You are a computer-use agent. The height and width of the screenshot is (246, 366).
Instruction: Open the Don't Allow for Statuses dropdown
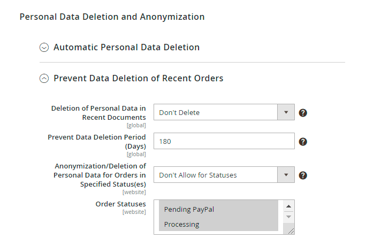[216, 175]
